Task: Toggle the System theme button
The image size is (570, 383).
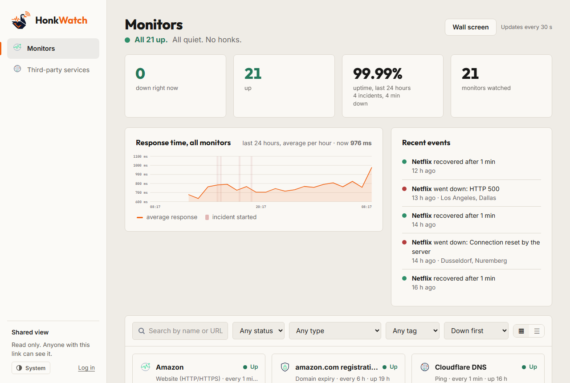Action: click(31, 368)
